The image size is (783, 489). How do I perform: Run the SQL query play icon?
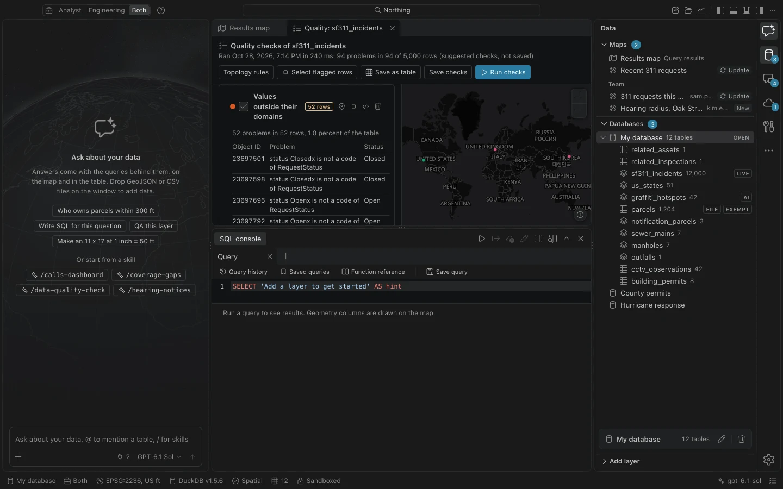482,239
